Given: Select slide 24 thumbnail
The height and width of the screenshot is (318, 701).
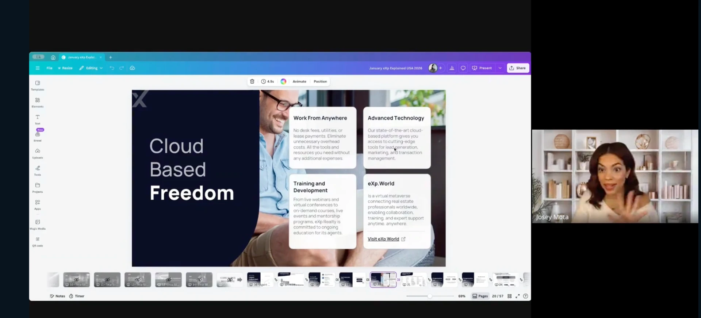Looking at the screenshot, I should tap(505, 280).
